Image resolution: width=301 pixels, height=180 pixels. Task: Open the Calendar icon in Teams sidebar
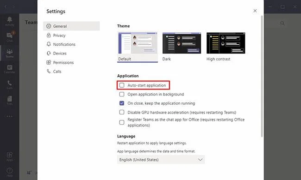point(9,69)
